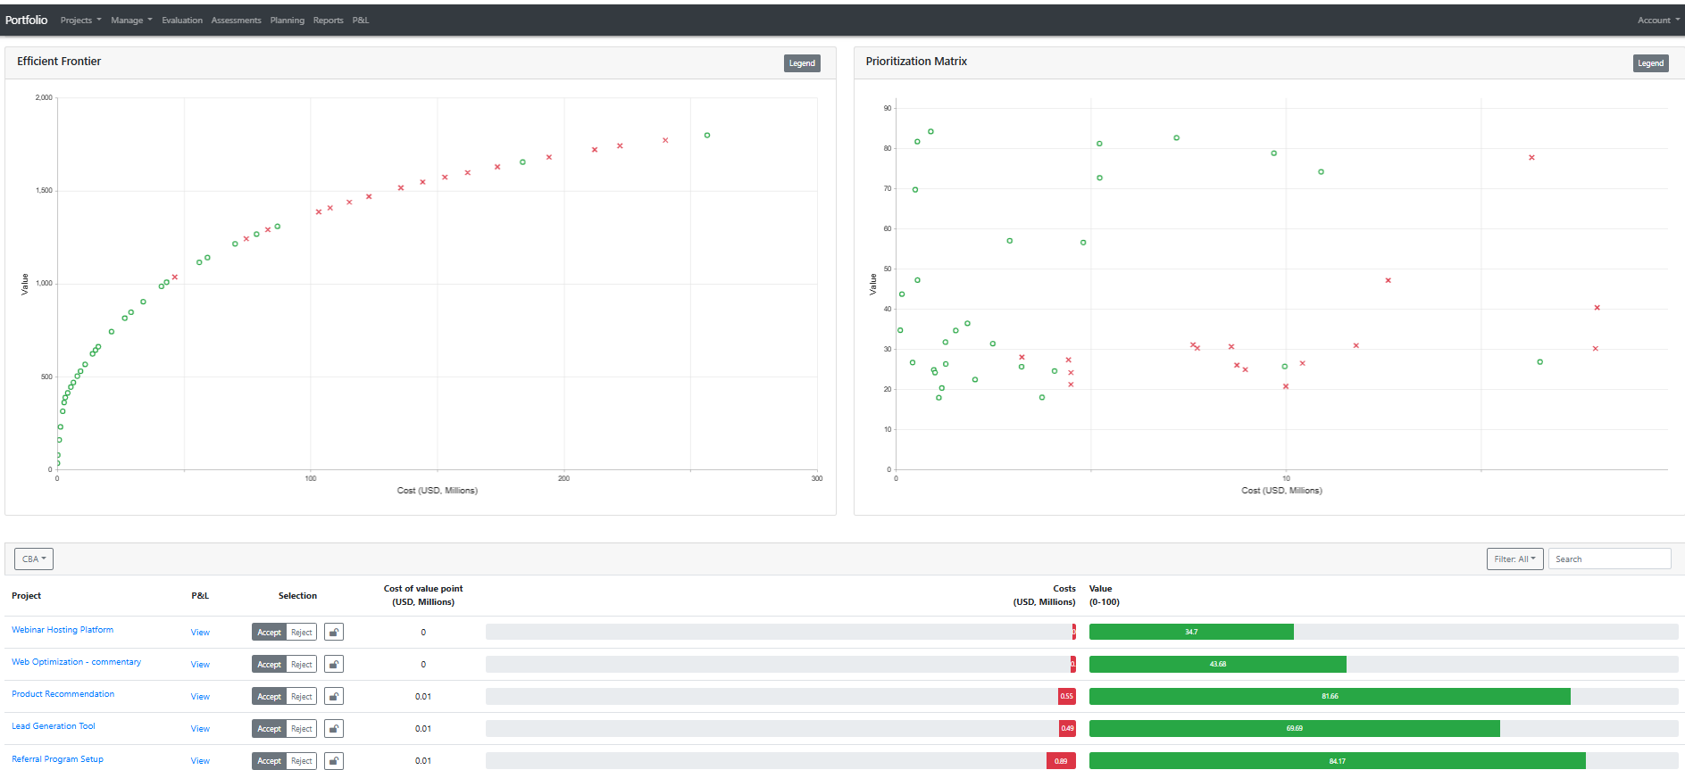Show the Prioritization Matrix legend
This screenshot has height=770, width=1685.
[x=1650, y=63]
